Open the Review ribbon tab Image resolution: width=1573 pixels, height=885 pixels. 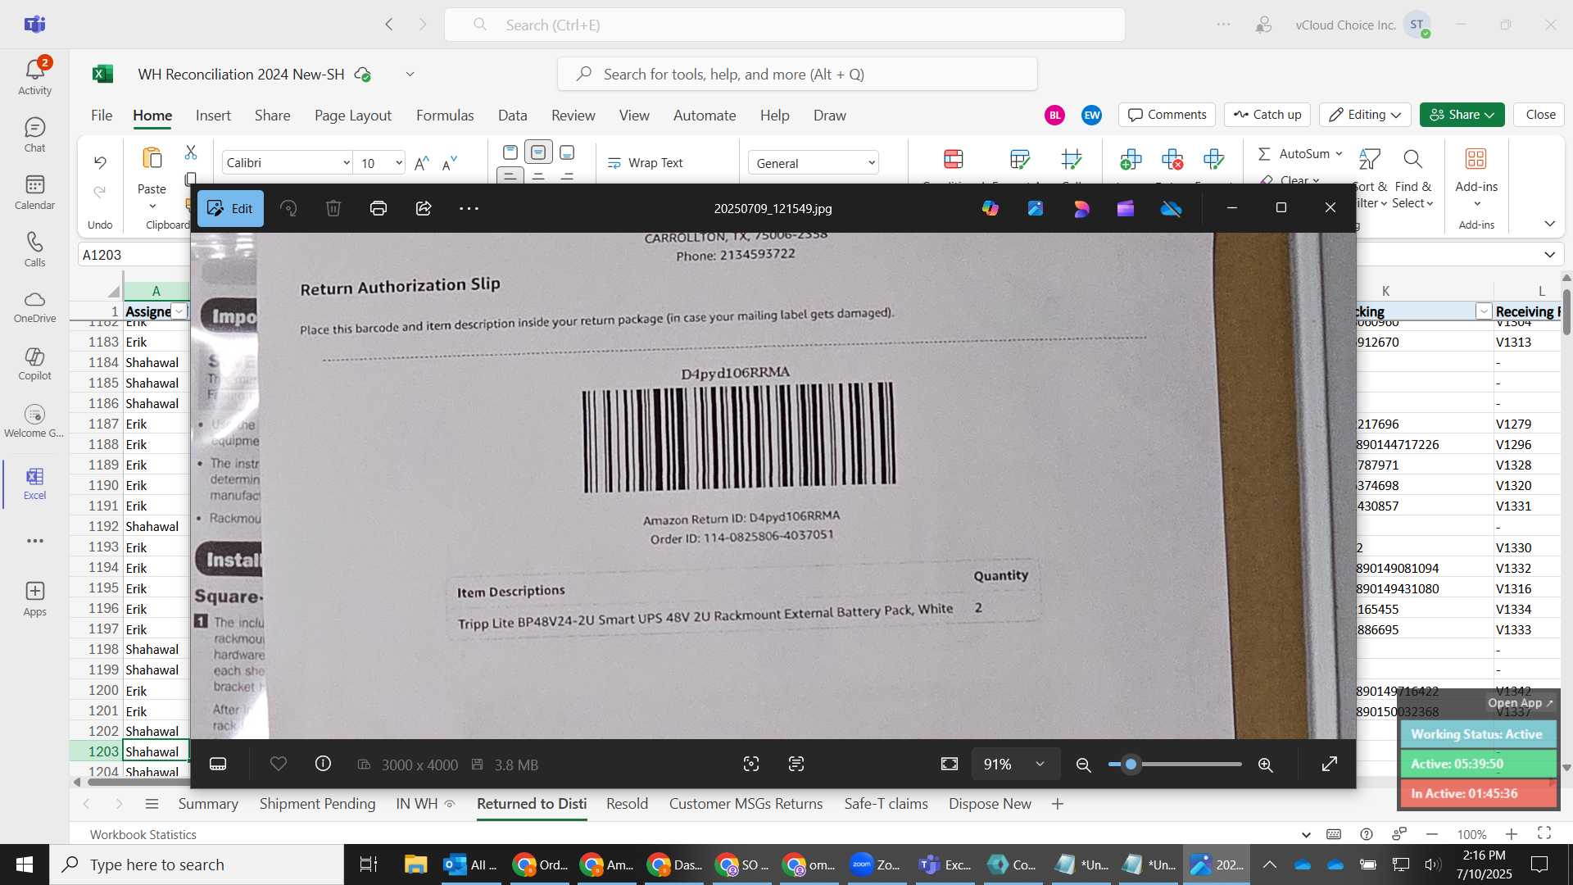tap(573, 116)
